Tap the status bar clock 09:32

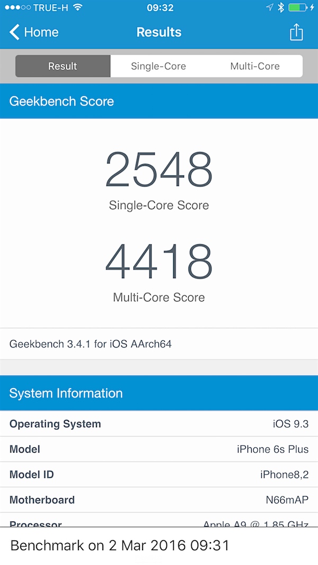coord(159,7)
